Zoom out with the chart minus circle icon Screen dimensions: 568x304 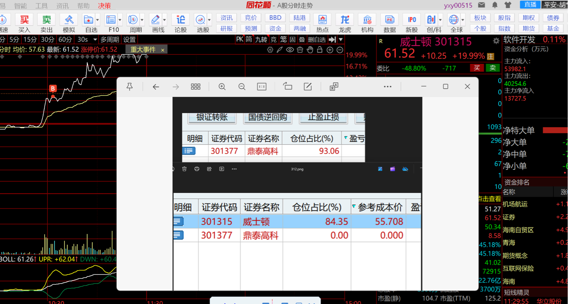[340, 50]
